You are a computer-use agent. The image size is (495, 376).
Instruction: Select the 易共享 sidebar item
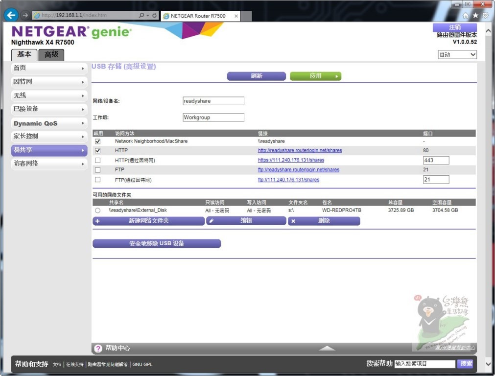pos(49,150)
